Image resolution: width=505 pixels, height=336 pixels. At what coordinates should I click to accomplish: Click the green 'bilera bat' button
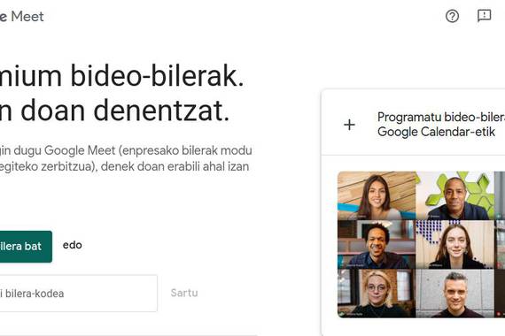26,247
